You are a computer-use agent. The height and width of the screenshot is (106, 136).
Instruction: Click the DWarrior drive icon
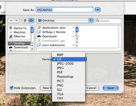11,36
